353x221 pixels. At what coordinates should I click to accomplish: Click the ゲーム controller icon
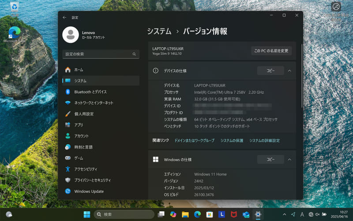pos(68,158)
